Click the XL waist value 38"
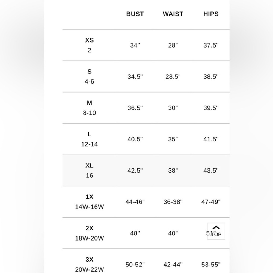 click(173, 171)
